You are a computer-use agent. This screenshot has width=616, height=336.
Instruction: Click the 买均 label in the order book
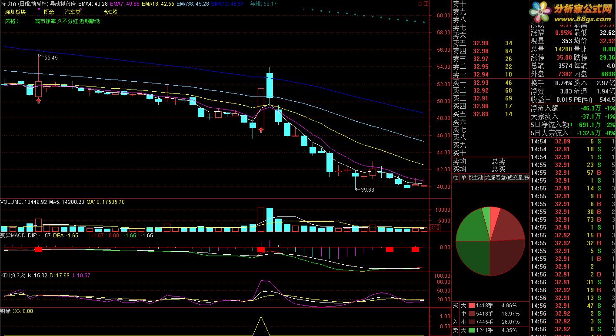(x=460, y=169)
